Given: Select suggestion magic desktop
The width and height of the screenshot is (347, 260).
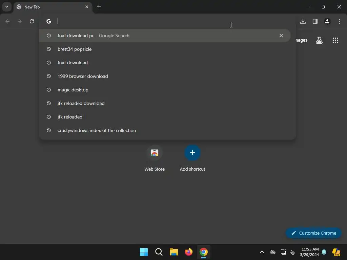Looking at the screenshot, I should pos(164,90).
